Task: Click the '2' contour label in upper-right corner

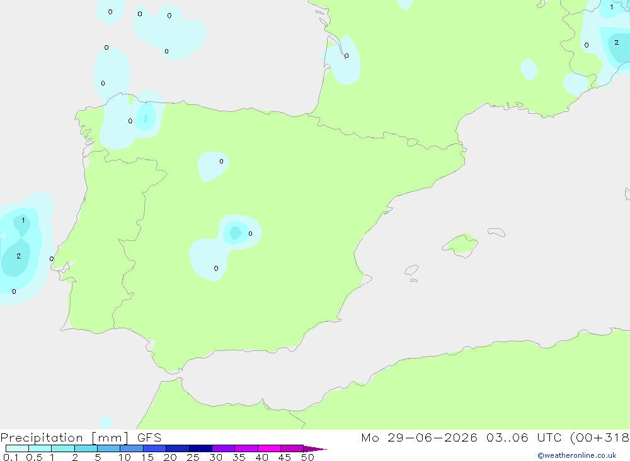Action: pos(616,43)
